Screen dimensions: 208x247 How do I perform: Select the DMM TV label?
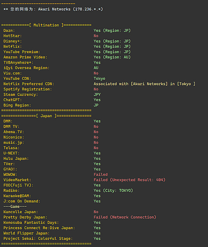11,126
